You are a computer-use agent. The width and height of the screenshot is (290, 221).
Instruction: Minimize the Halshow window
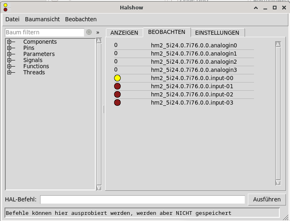265,8
